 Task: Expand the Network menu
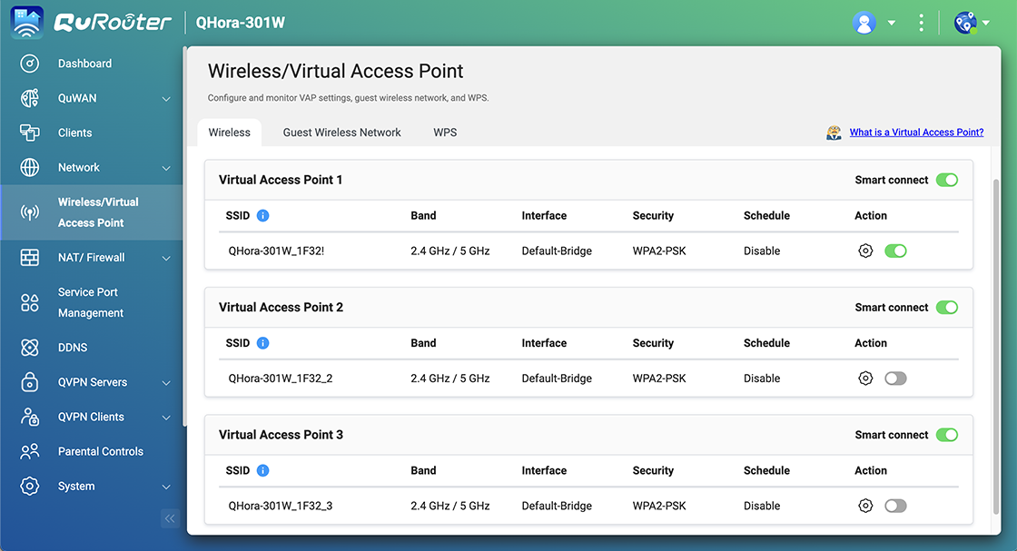[x=79, y=167]
